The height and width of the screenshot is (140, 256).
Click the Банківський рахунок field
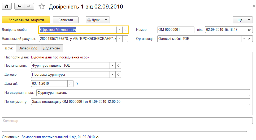[78, 39]
